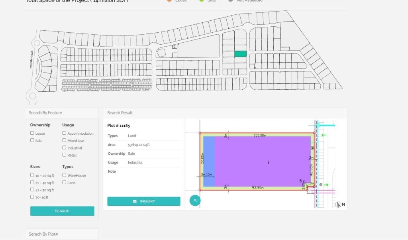Screen dimensions: 408x240
Task: Click the north compass icon
Action: pyautogui.click(x=338, y=205)
